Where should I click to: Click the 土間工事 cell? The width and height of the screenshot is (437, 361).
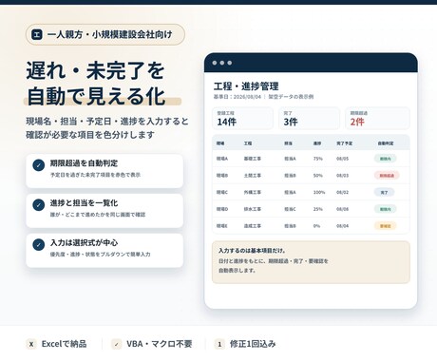pos(253,176)
